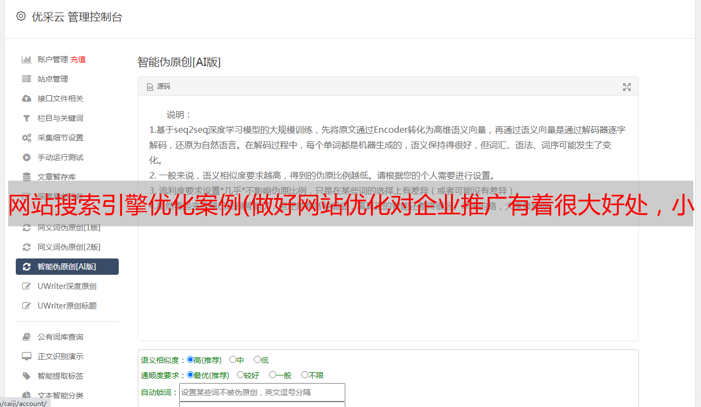The image size is (701, 407).
Task: Click the gear icon beside 优采云 管理控制台
Action: point(21,16)
